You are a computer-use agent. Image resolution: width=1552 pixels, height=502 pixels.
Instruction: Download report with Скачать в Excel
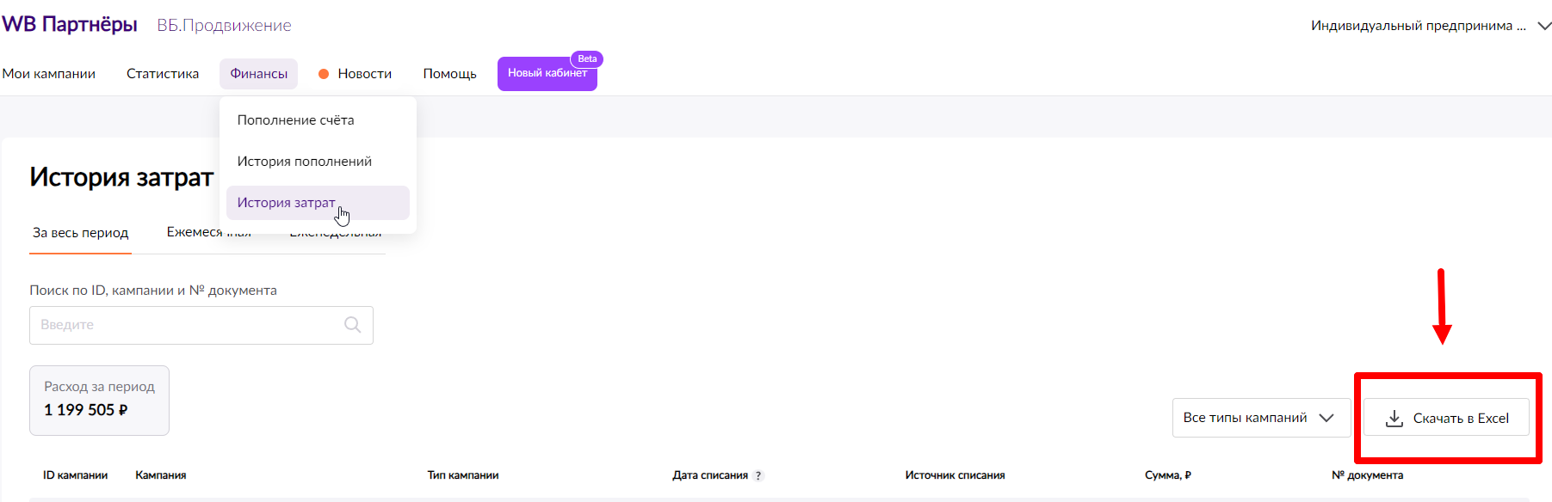pos(1446,418)
